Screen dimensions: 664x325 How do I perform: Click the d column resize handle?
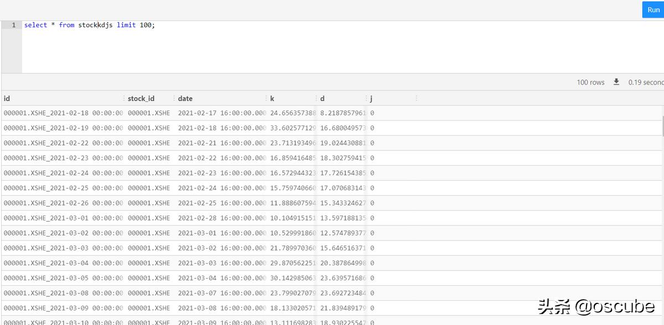point(366,98)
